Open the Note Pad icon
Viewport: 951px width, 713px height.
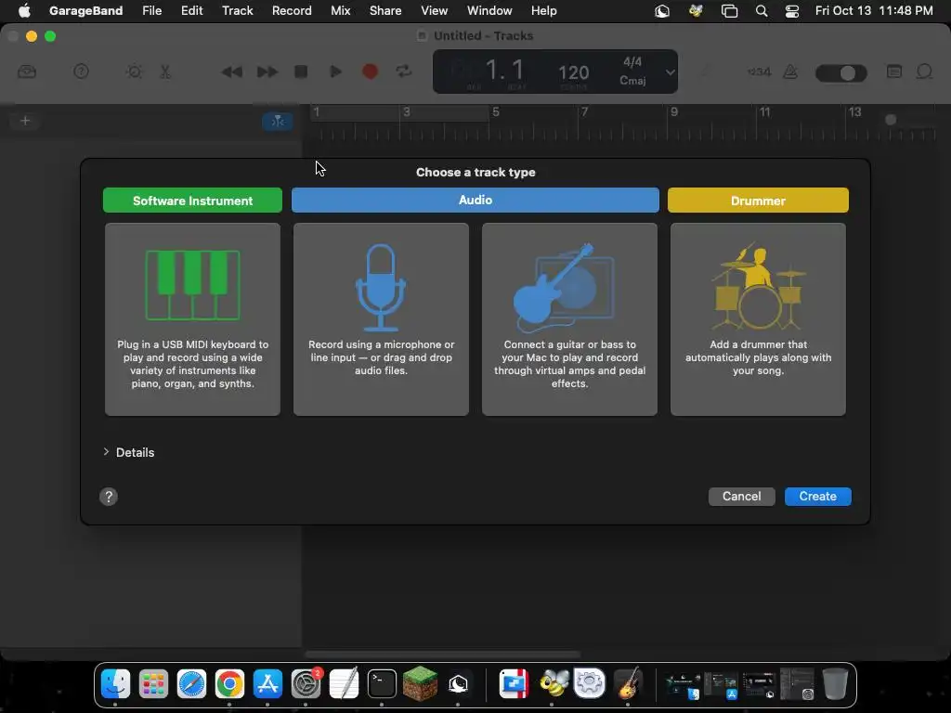[x=894, y=71]
